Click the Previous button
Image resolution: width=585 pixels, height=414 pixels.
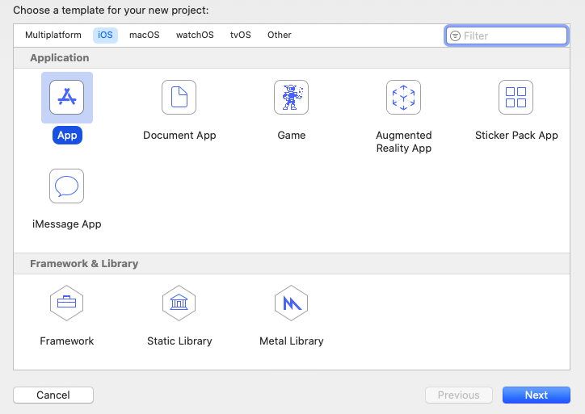coord(459,395)
